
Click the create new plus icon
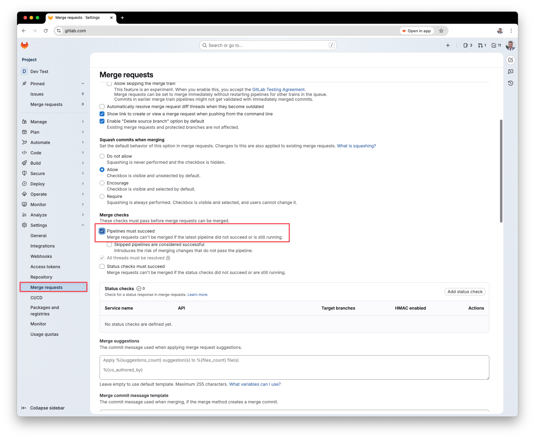pos(448,45)
